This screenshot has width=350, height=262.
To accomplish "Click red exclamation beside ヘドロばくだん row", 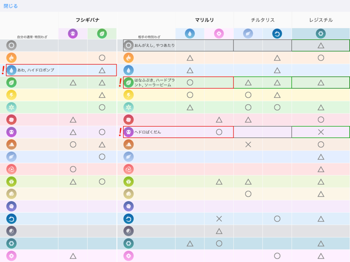I will pyautogui.click(x=120, y=132).
